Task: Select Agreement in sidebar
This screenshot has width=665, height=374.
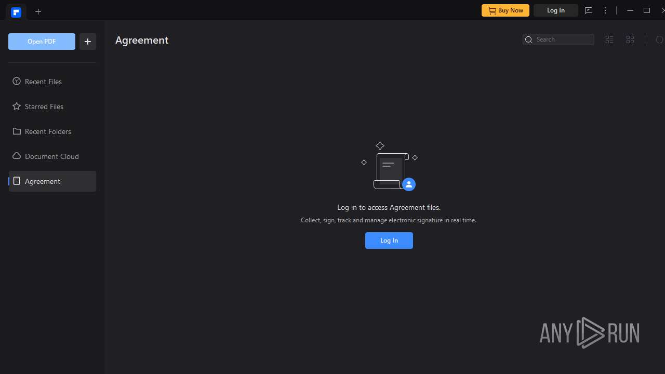Action: (52, 181)
